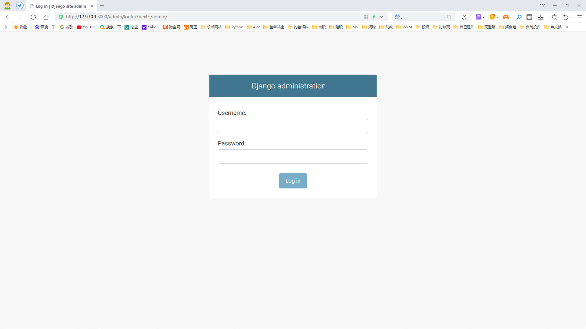Open the undo closed tab dropdown arrow
Screen dimensions: 586x329
[x=571, y=17]
